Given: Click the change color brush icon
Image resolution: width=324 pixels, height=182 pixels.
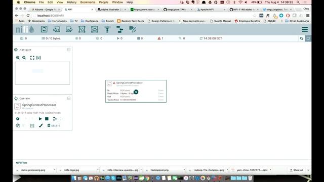Looking at the screenshot, I should pos(41,125).
